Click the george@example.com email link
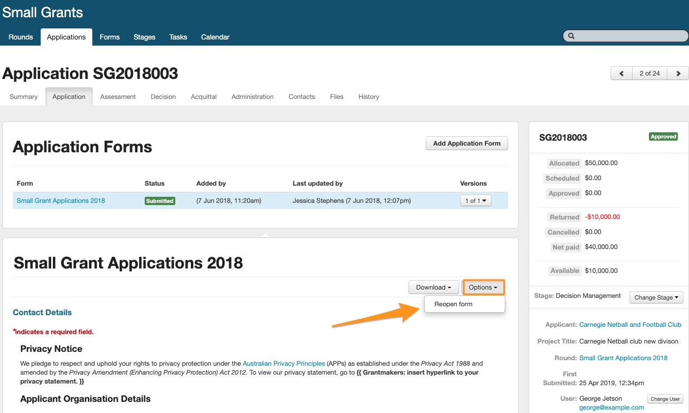 [x=611, y=407]
